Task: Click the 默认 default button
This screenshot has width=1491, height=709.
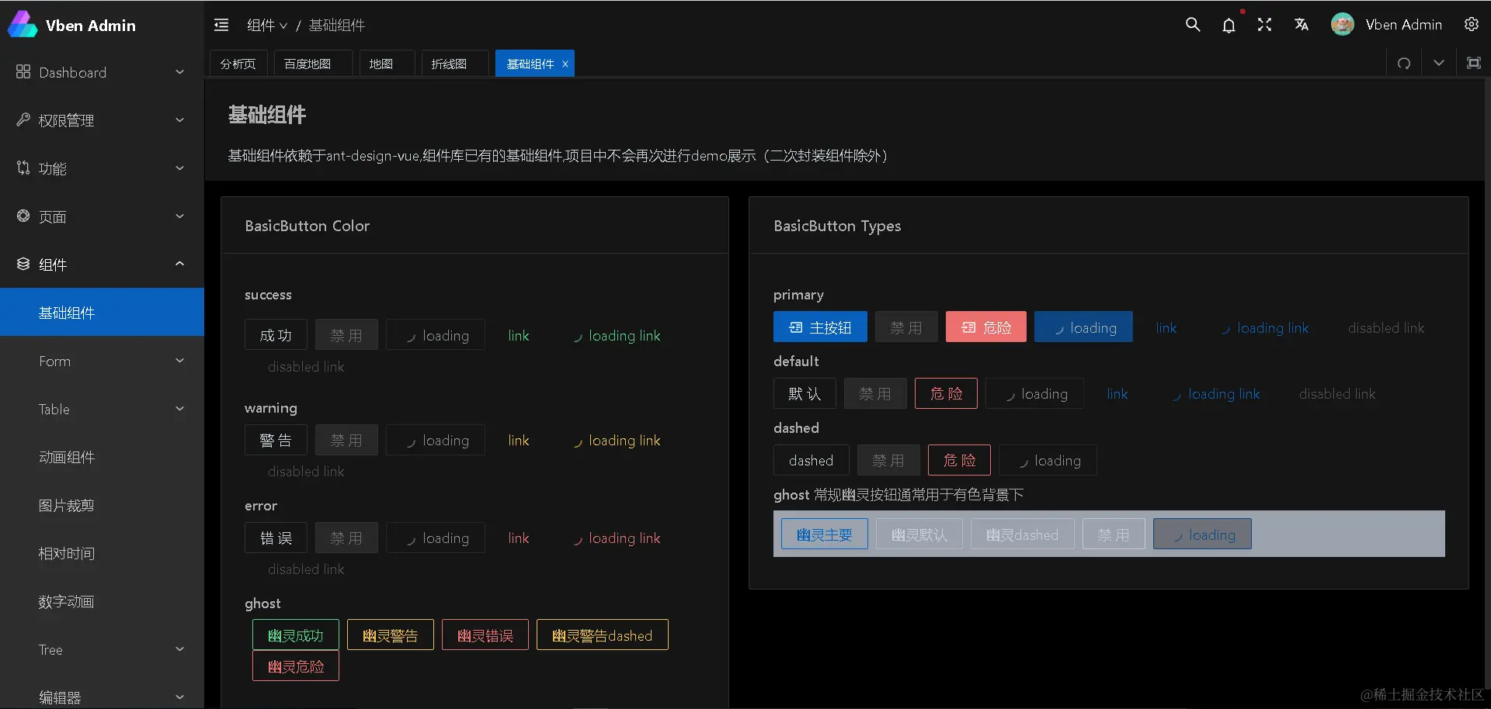Action: (x=805, y=393)
